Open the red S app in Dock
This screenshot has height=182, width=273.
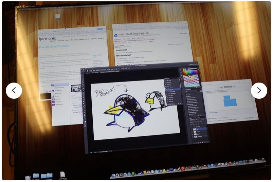[x=183, y=168]
